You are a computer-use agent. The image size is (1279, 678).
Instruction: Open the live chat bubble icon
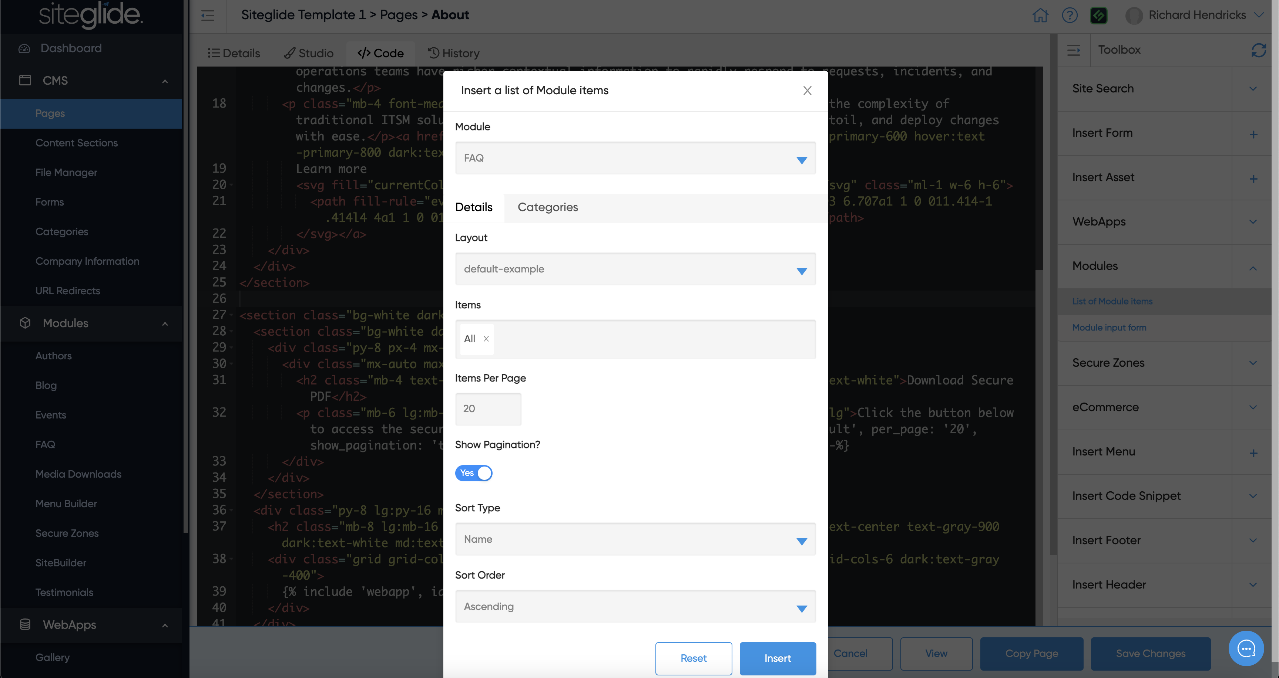click(1246, 648)
